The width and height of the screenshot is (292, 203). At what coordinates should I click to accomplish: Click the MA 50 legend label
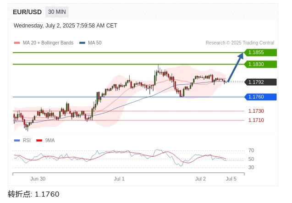coord(95,43)
